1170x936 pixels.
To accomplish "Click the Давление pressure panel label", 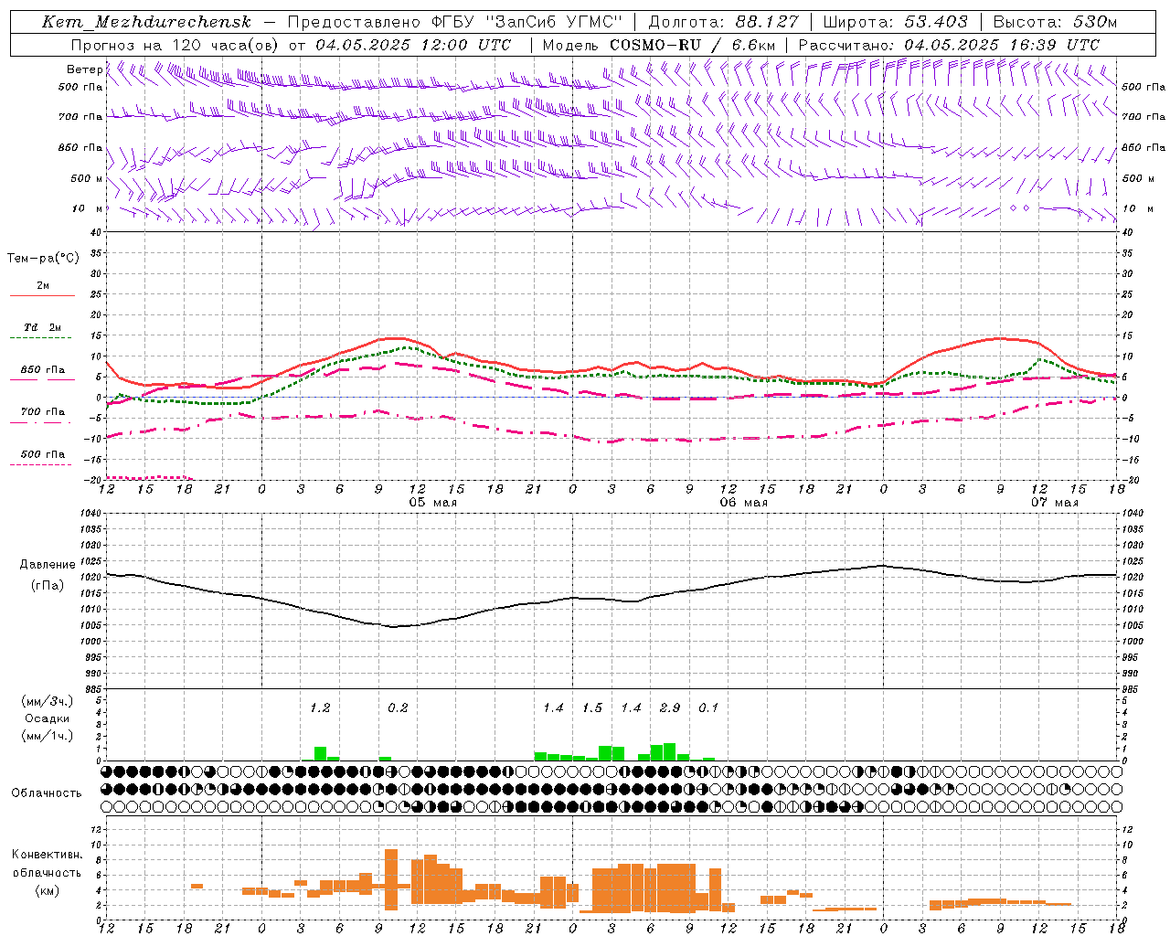I will [47, 565].
